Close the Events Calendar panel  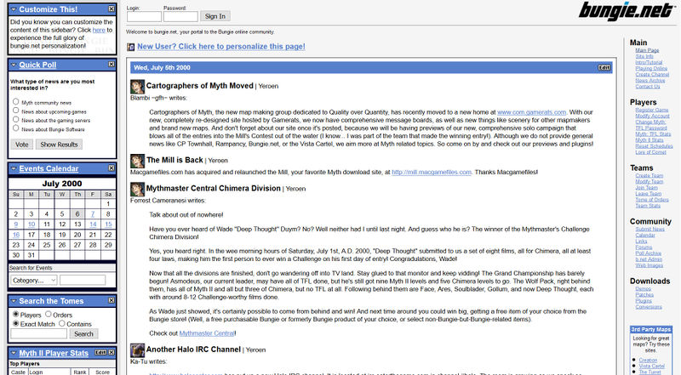[x=111, y=168]
